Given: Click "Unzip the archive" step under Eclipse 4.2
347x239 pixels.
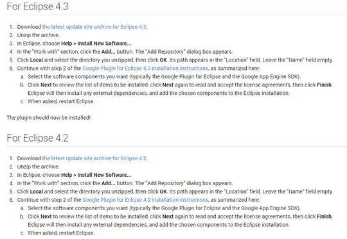Looking at the screenshot, I should point(38,167).
